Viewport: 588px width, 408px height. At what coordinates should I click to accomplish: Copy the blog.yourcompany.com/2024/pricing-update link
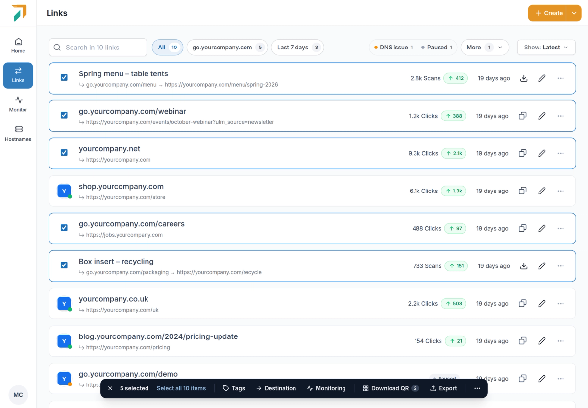[x=523, y=341]
